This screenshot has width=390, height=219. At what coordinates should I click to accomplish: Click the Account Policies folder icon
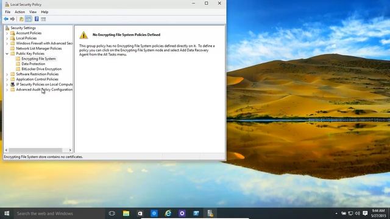pyautogui.click(x=12, y=33)
